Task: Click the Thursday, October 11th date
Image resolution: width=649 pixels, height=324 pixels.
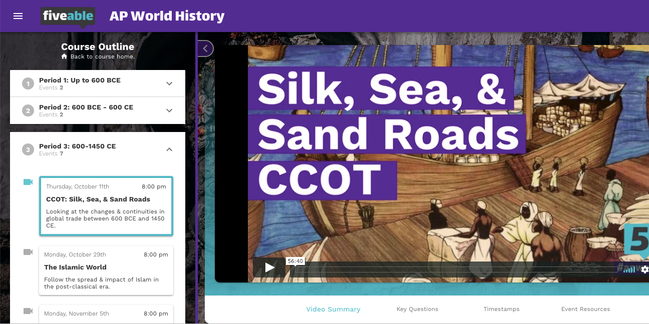Action: [x=78, y=186]
